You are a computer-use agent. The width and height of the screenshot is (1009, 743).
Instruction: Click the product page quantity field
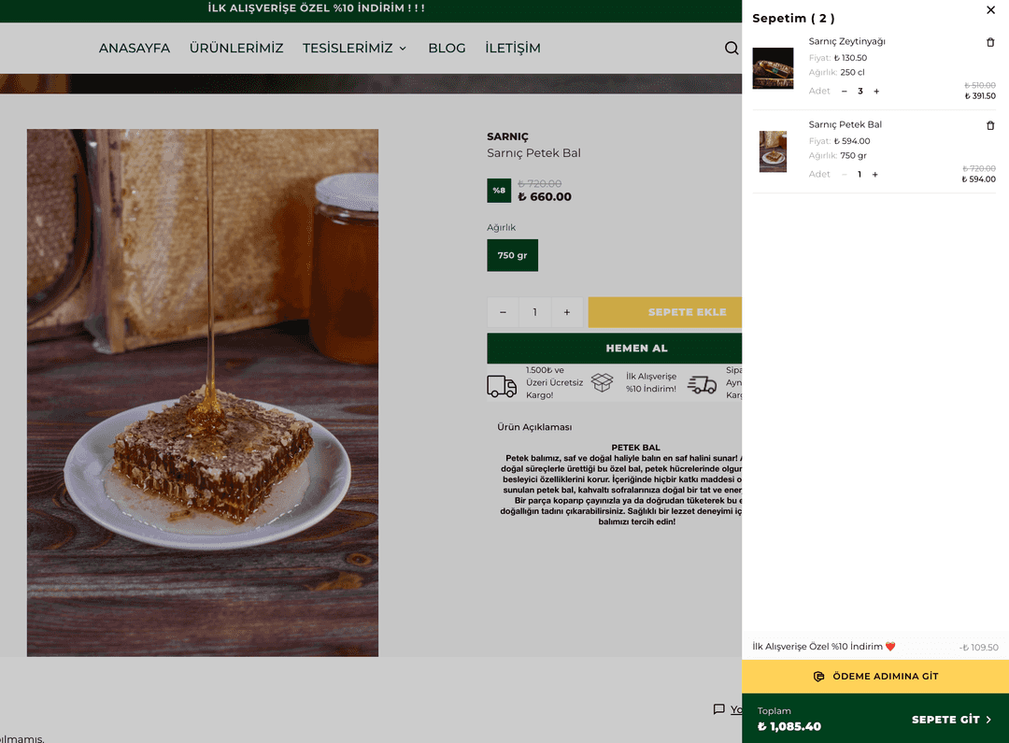[534, 312]
